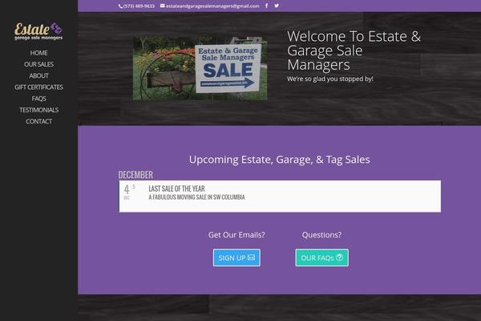
Task: Navigate to FAQS in sidebar
Action: point(38,99)
